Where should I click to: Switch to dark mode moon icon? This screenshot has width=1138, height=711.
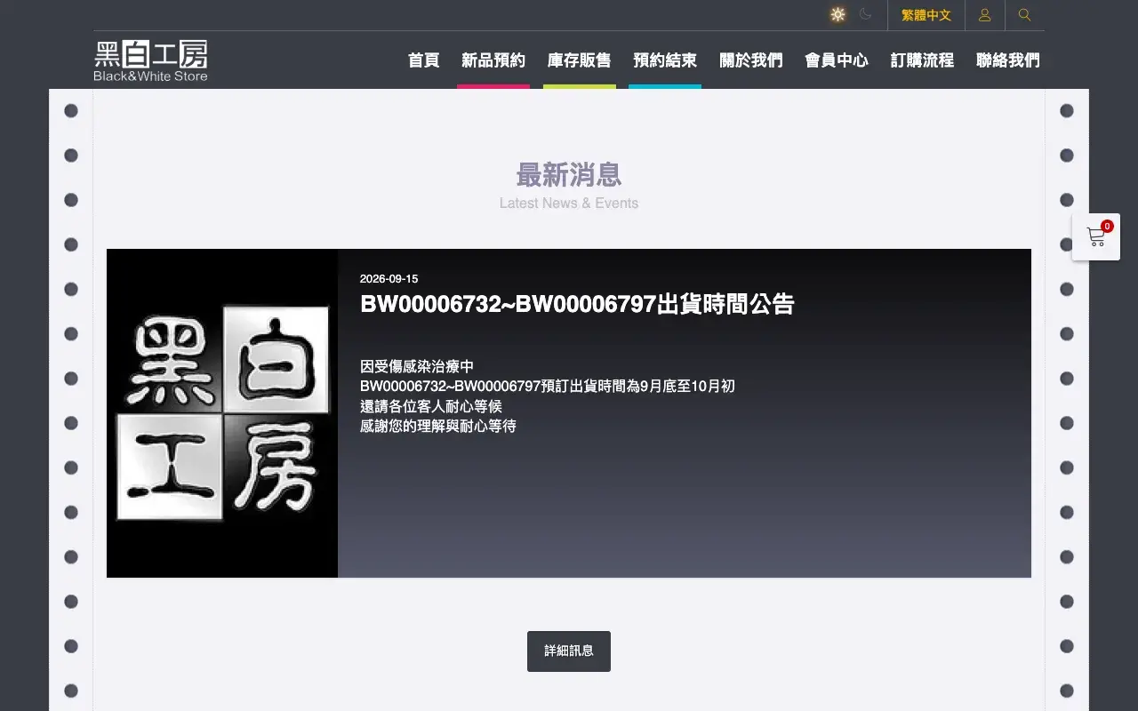[865, 14]
